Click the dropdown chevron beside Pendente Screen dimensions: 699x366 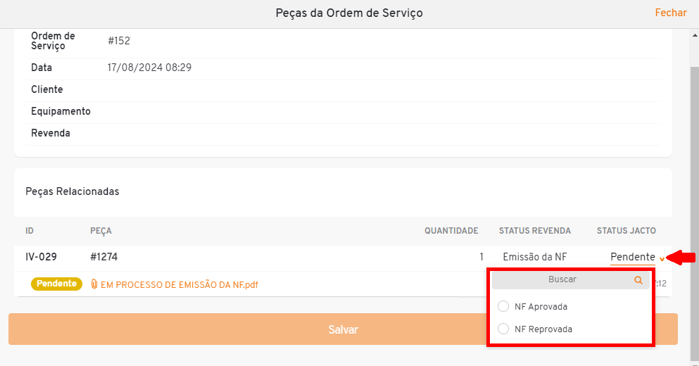pos(662,259)
